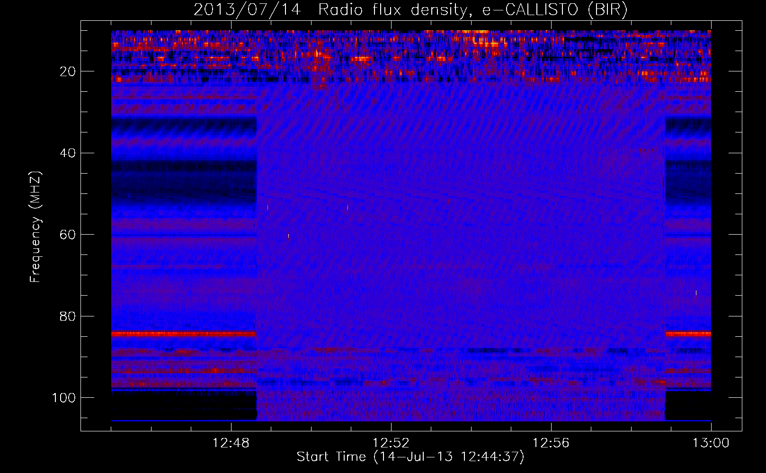Click the 'Frequency (MHZ)' axis label
This screenshot has width=766, height=473.
click(x=36, y=227)
